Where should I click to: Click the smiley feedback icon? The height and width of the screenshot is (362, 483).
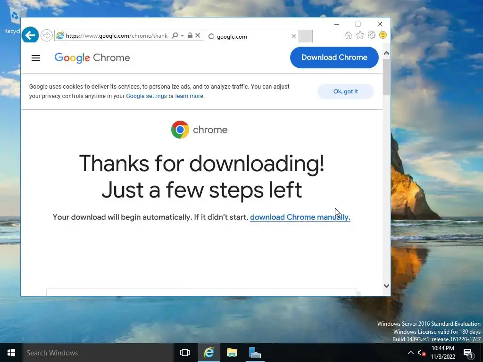point(383,35)
